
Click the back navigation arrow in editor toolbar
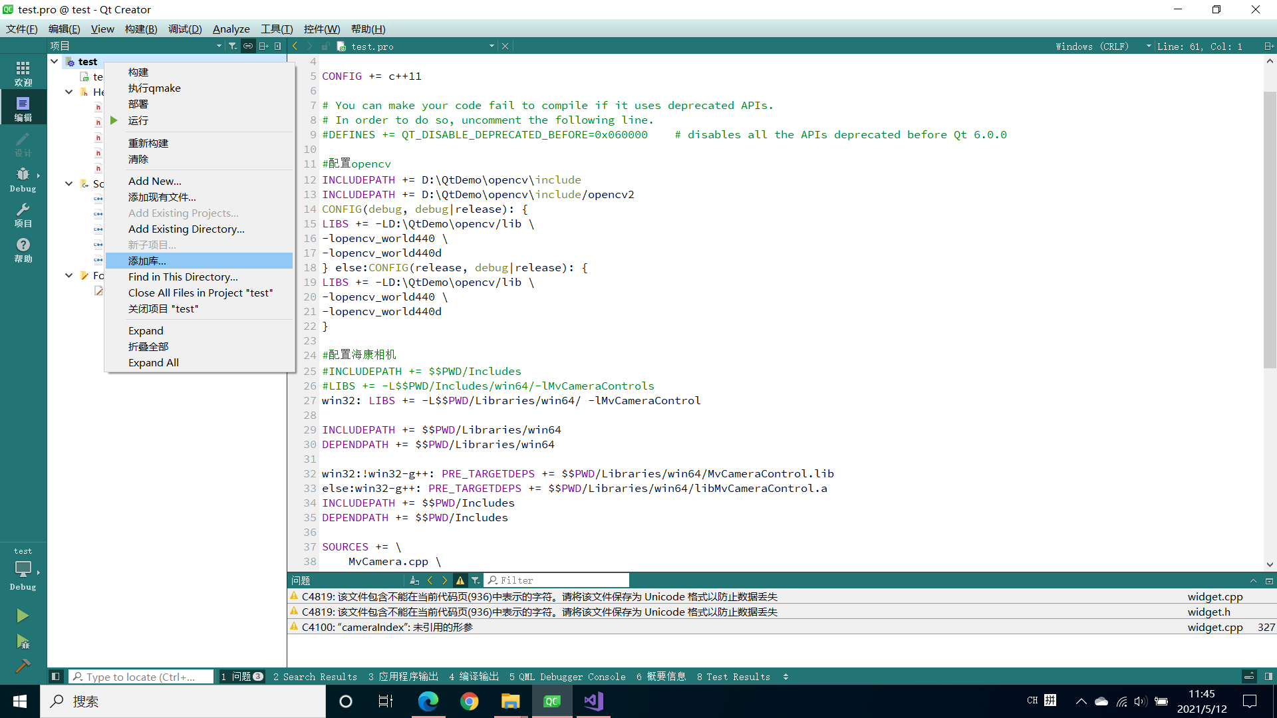(295, 45)
